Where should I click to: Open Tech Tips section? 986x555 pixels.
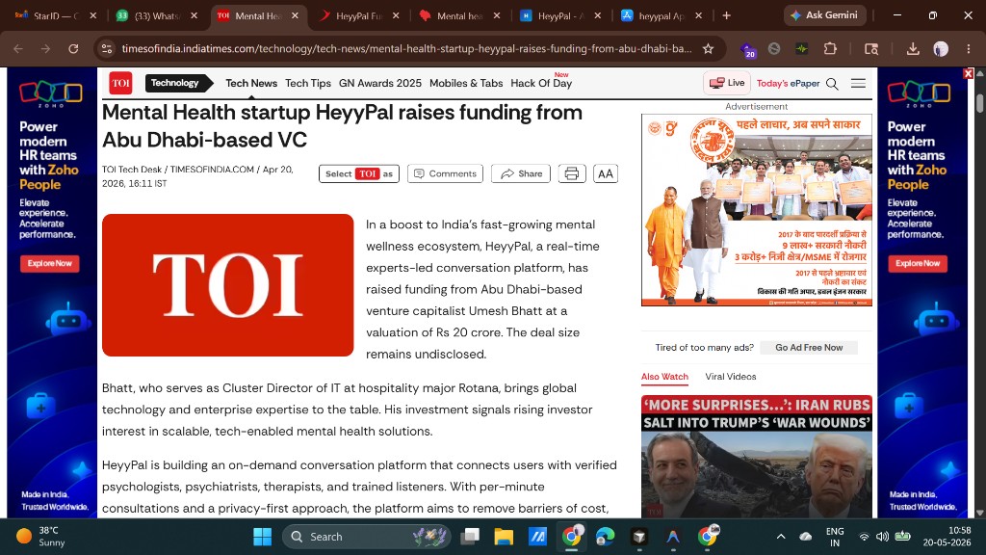[x=307, y=83]
